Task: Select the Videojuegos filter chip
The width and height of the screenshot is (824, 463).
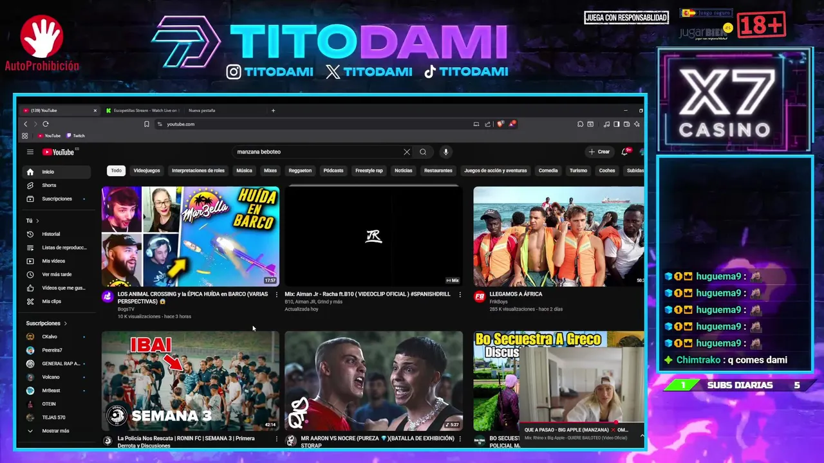Action: 147,170
